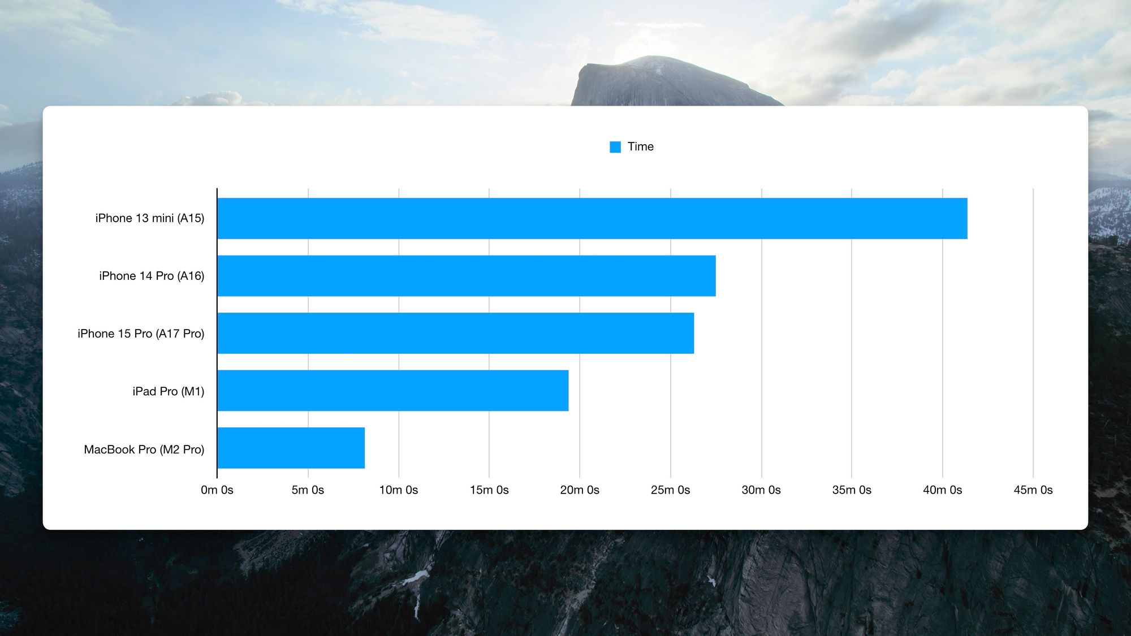Click the 25m 0s axis tick label

671,490
